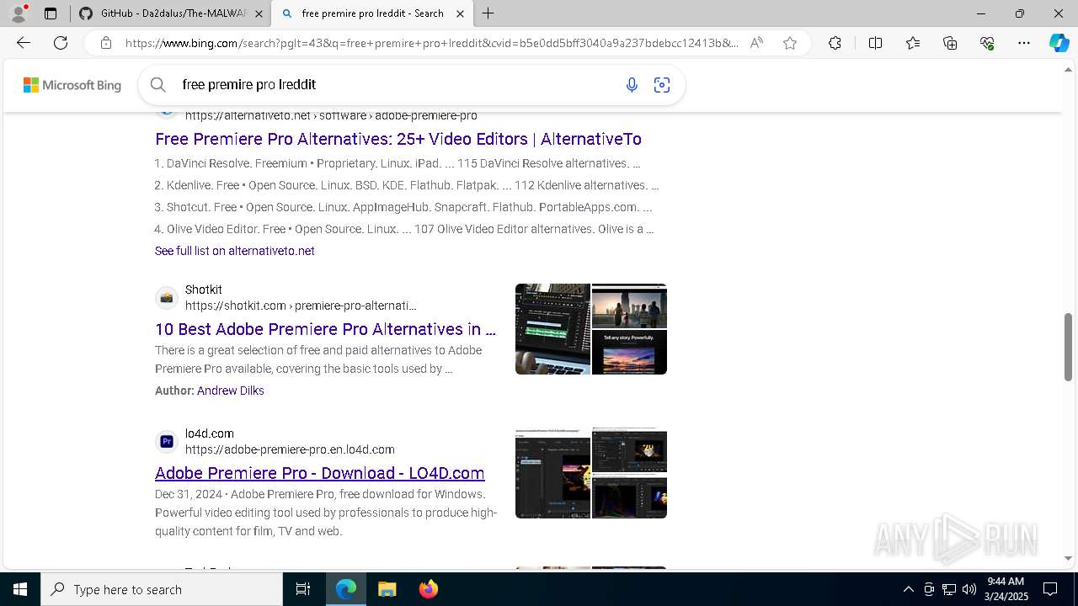Open Edge Settings and more menu

[1024, 43]
